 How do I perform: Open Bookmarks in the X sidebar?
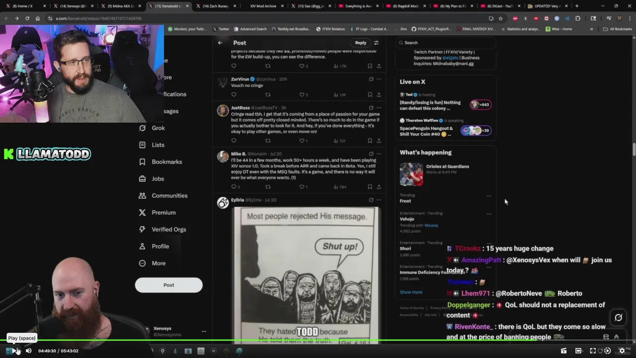tap(160, 162)
